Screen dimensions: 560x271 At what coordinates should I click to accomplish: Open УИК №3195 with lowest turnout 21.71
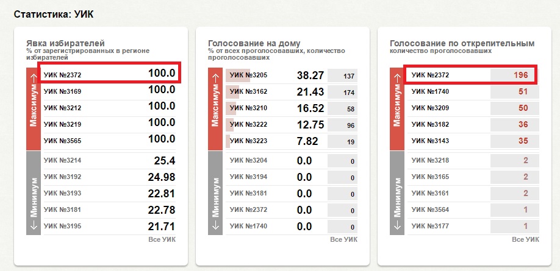(x=63, y=226)
